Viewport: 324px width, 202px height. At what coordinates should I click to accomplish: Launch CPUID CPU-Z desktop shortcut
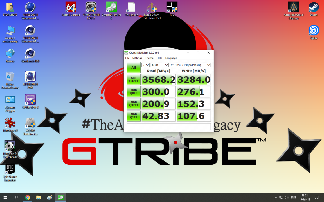30,101
